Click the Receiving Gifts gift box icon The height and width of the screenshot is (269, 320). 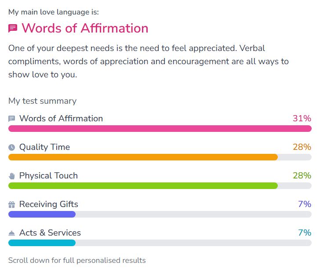[12, 204]
